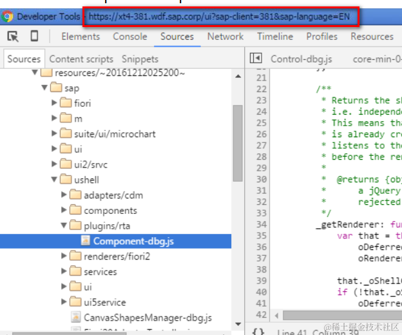
Task: Click line number 22 in the gutter
Action: [x=262, y=89]
